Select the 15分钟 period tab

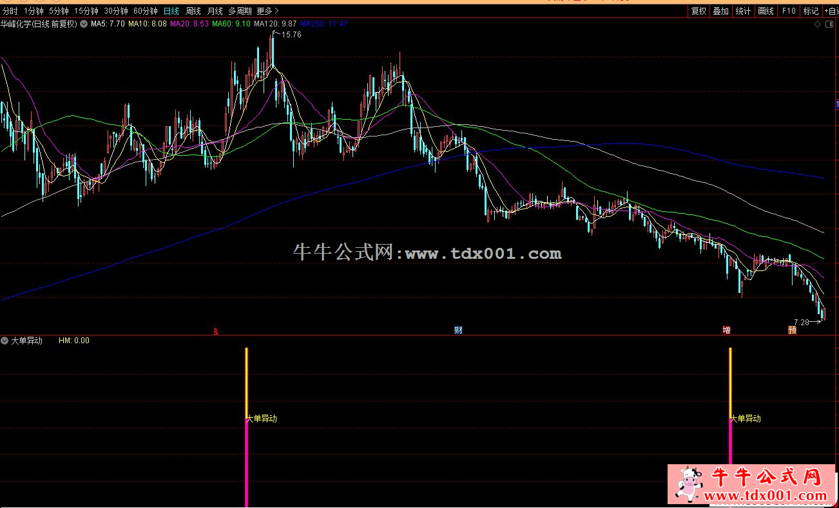[x=86, y=11]
